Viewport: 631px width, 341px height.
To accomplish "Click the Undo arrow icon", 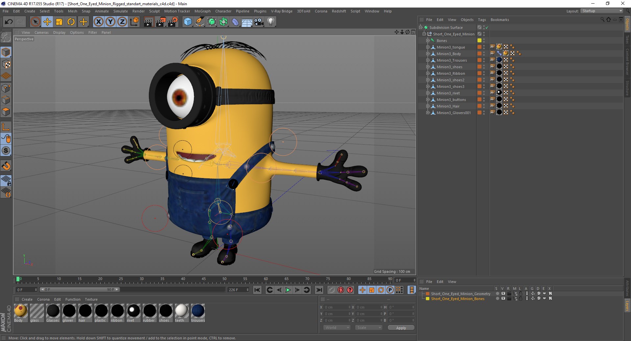I will (9, 22).
